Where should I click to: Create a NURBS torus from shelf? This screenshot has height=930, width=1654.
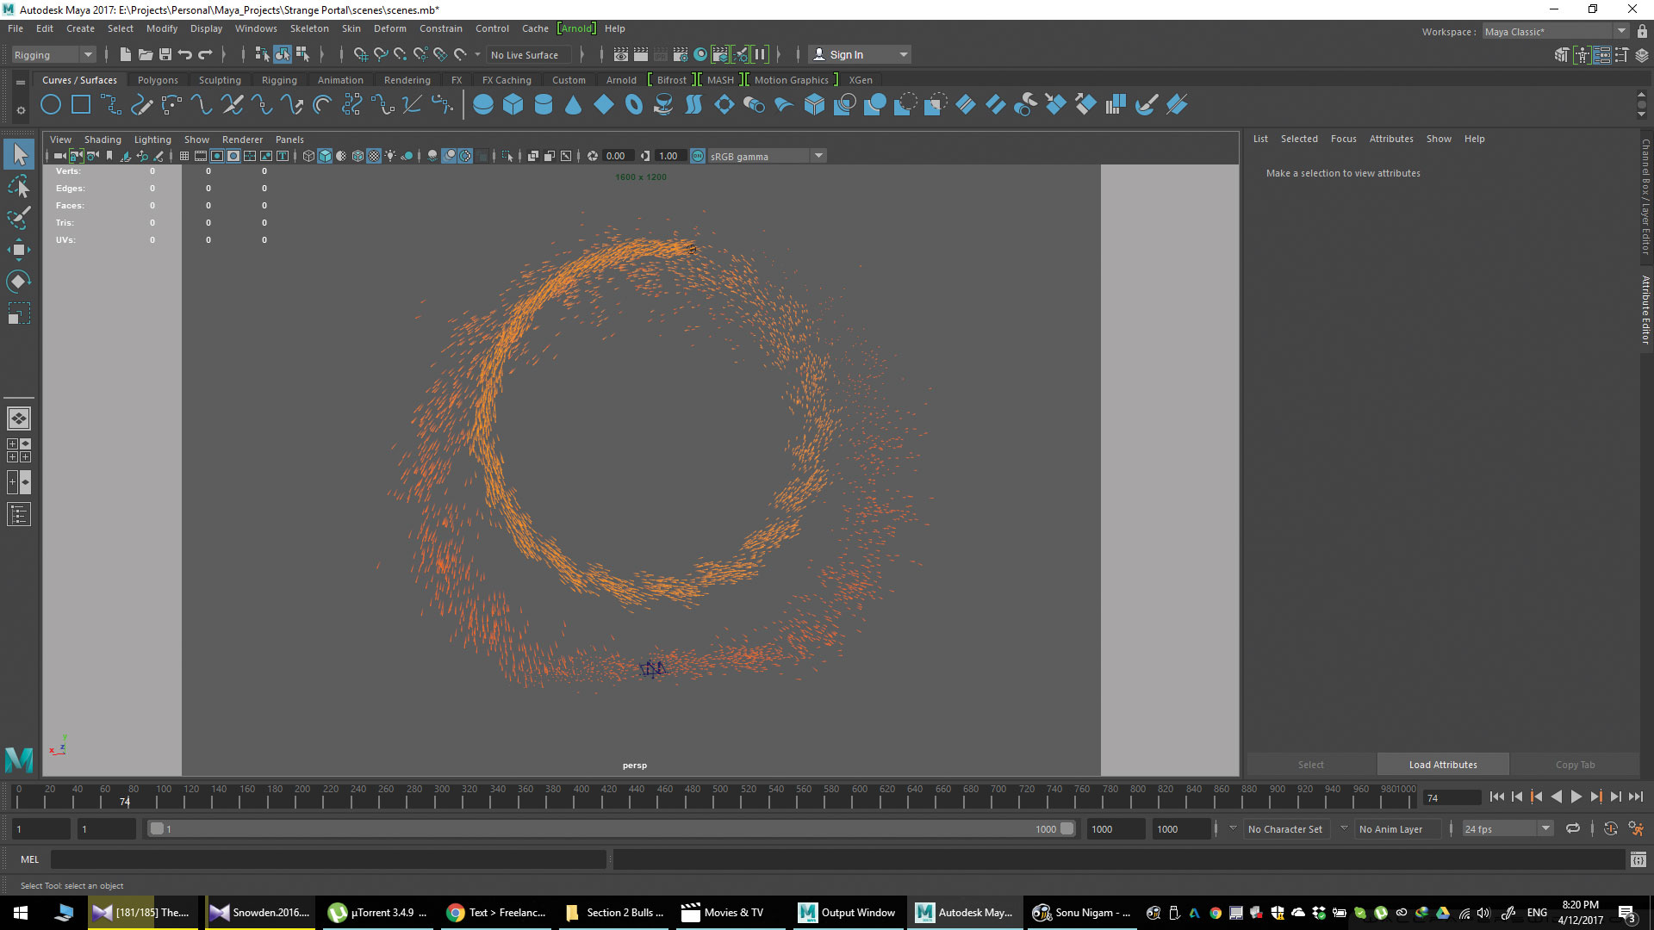[x=634, y=105]
